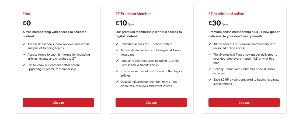Viewport: 303px width, 119px height.
Task: Click checkmark beside latest news access feature
Action: pyautogui.click(x=24, y=44)
